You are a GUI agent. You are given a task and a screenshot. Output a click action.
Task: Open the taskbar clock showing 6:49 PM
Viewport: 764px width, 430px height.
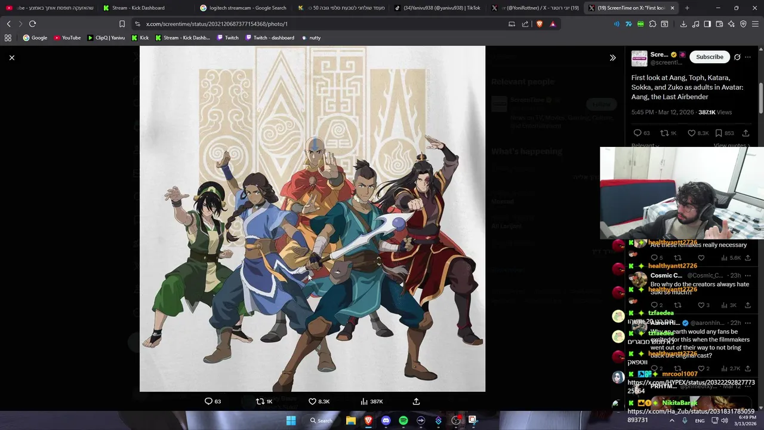tap(745, 420)
